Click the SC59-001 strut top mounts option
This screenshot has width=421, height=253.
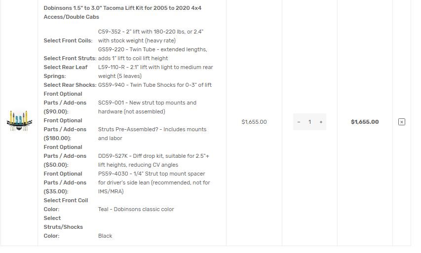click(x=147, y=107)
